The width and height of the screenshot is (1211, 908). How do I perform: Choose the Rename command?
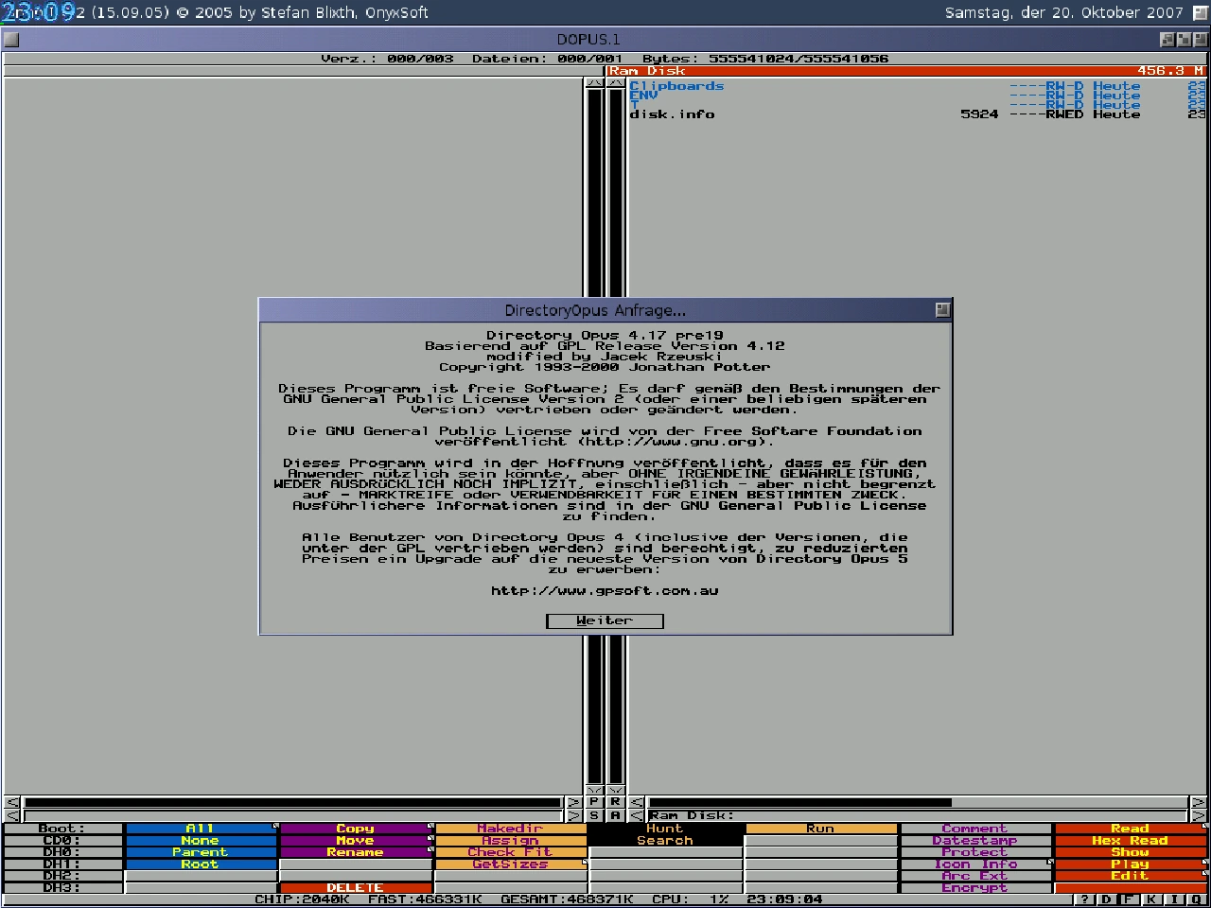(356, 852)
